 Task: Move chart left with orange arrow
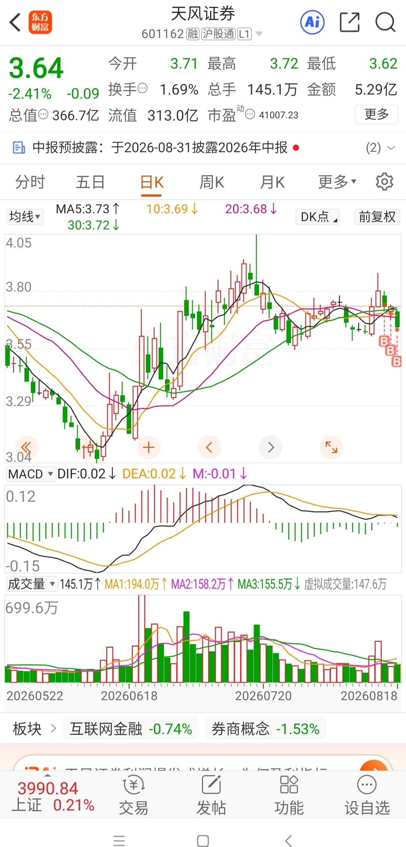point(209,447)
